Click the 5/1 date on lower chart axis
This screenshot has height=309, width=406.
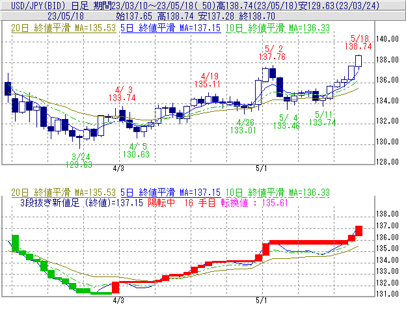(262, 301)
